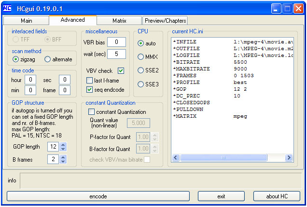Image resolution: width=307 pixels, height=207 pixels.
Task: Open the about HC dialog
Action: (x=277, y=196)
